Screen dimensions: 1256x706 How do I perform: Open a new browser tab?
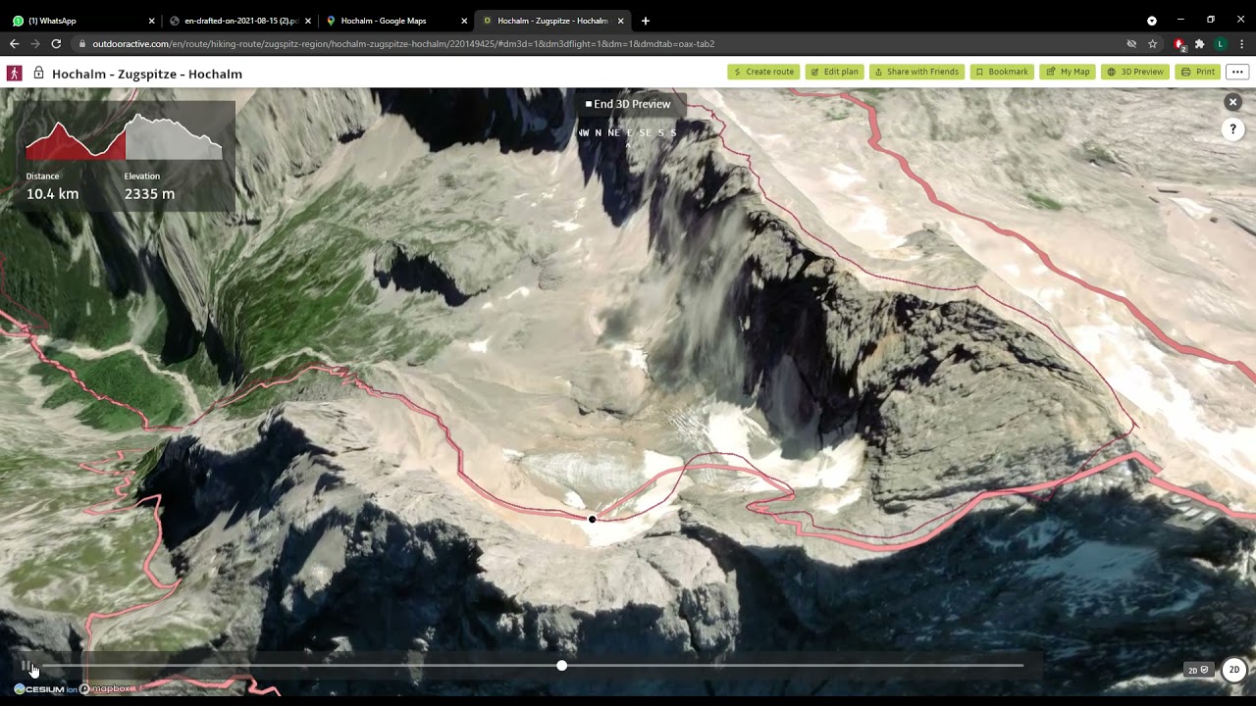645,21
